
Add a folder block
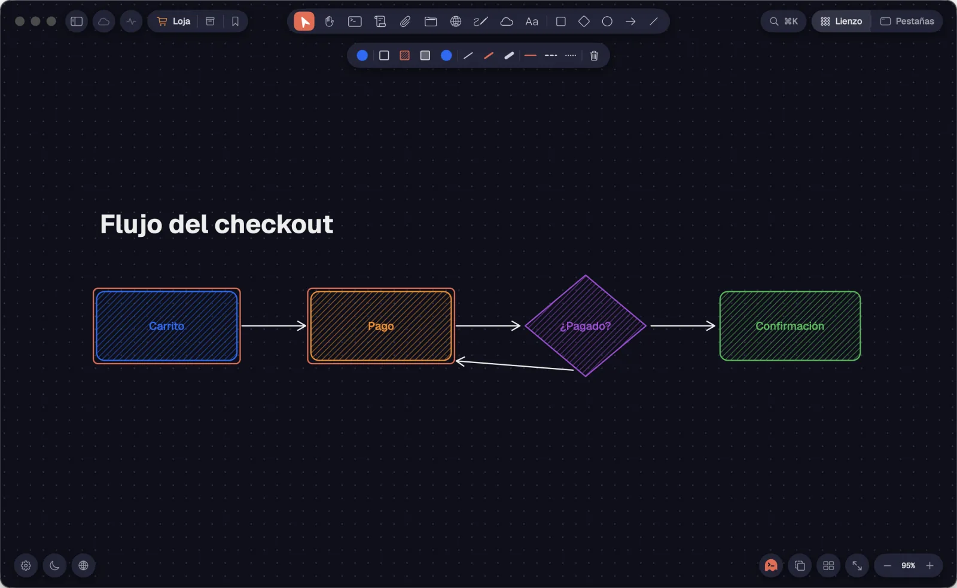(x=431, y=22)
